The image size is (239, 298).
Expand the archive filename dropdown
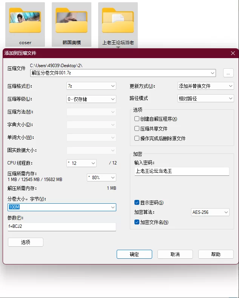point(213,73)
